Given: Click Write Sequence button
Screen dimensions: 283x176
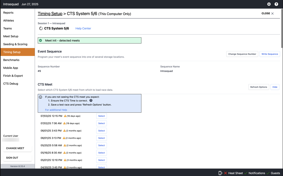Looking at the screenshot, I should point(269,54).
